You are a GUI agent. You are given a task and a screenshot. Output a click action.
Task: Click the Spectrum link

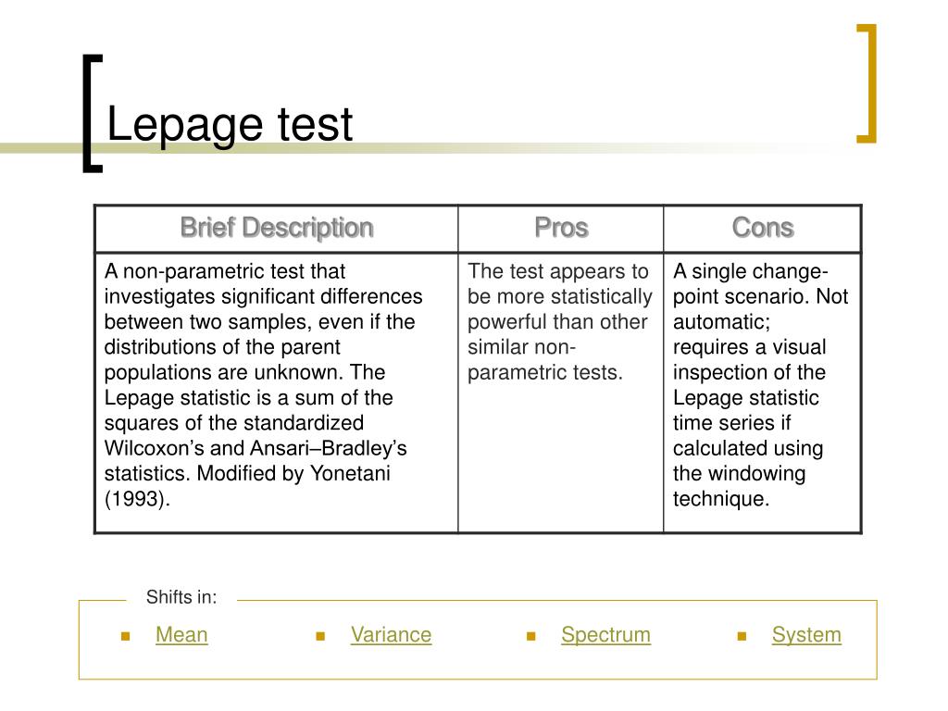point(605,635)
